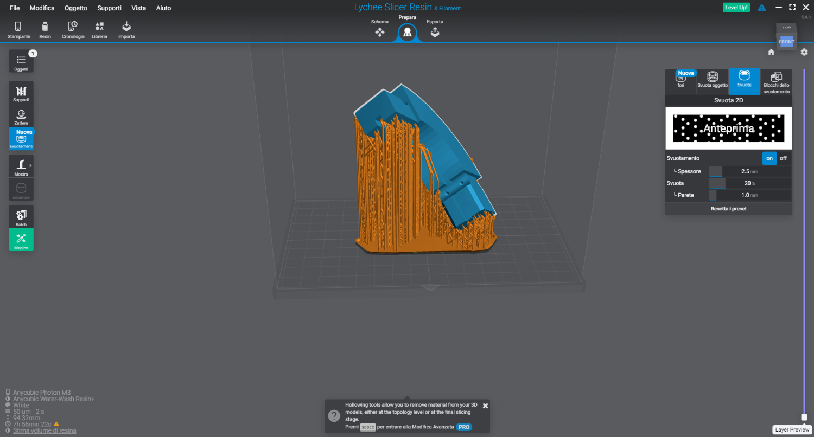Open the Oggetti objects list
Image resolution: width=814 pixels, height=437 pixels.
click(x=21, y=62)
